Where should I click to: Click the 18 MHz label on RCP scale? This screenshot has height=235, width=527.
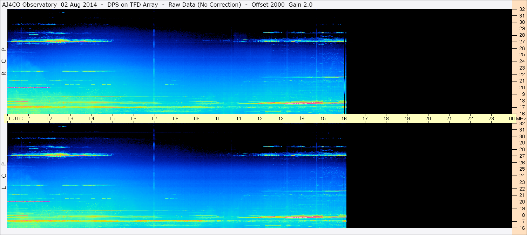coord(522,101)
